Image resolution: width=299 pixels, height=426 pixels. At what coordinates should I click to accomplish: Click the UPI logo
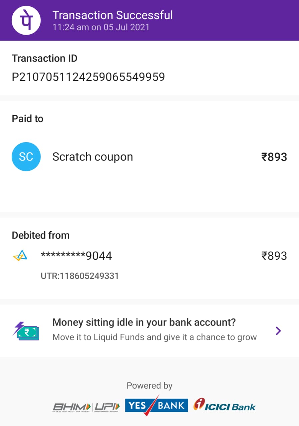coord(107,407)
